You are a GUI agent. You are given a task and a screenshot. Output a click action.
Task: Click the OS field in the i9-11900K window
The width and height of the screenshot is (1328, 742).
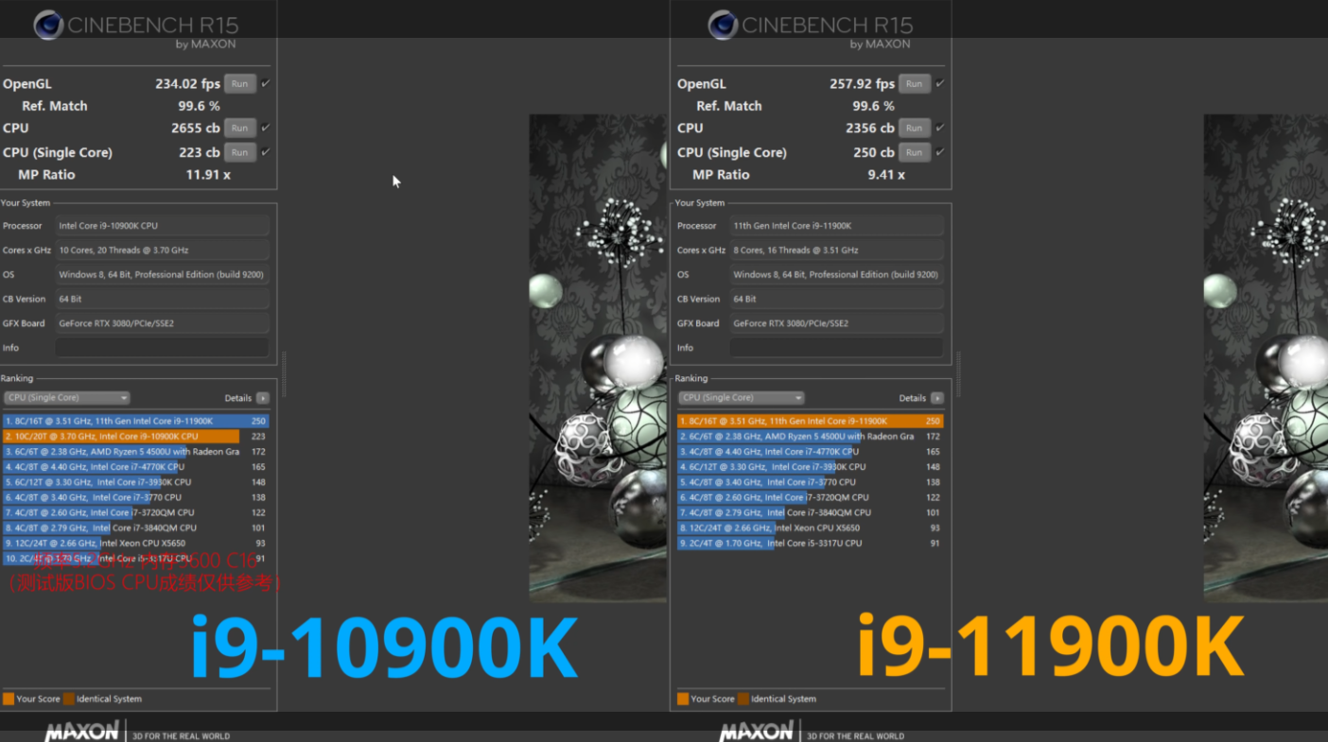(x=836, y=275)
